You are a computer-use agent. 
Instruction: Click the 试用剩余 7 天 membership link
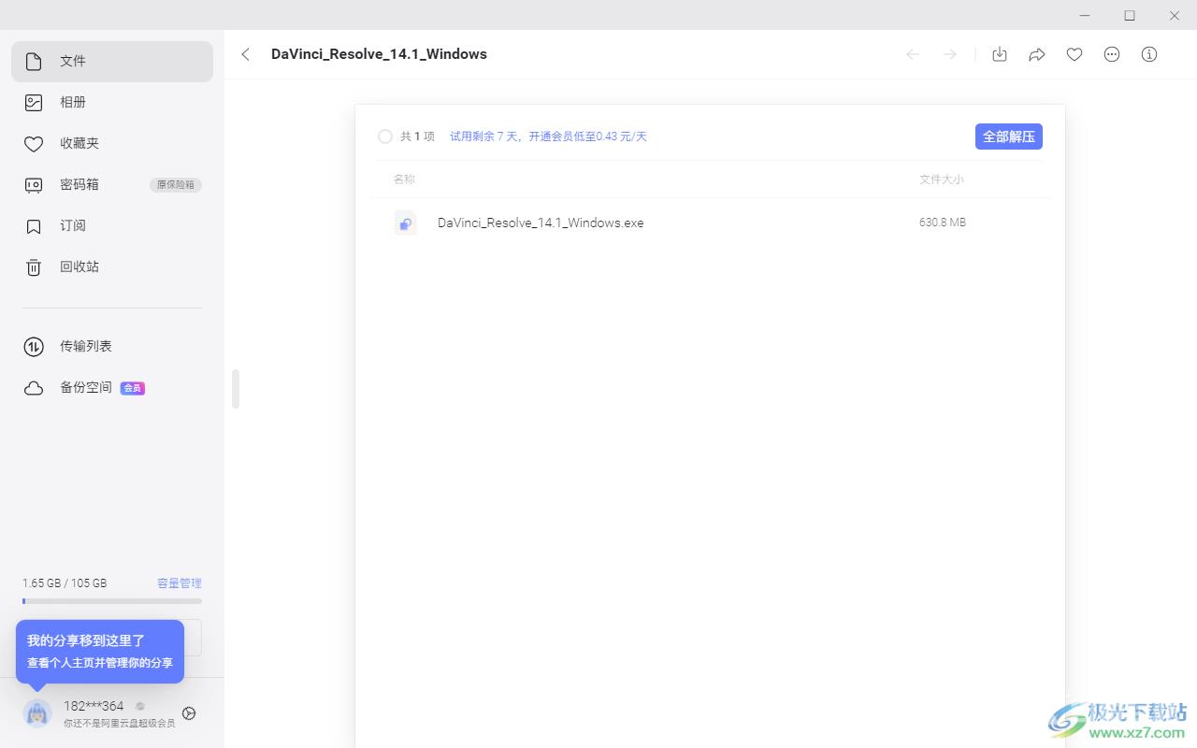pyautogui.click(x=548, y=137)
